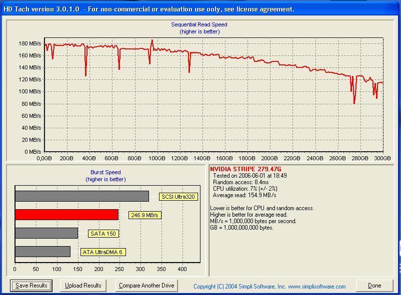Viewport: 401px width, 295px height.
Task: Click the SCSI Ultra320 label
Action: tap(178, 197)
